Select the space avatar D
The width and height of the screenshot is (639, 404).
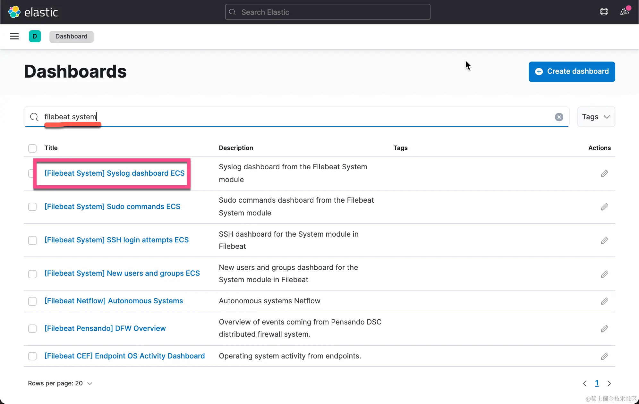coord(35,36)
